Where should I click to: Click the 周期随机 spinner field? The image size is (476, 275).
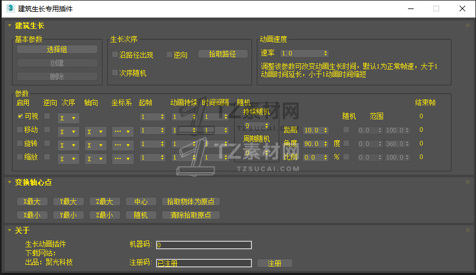point(257,153)
